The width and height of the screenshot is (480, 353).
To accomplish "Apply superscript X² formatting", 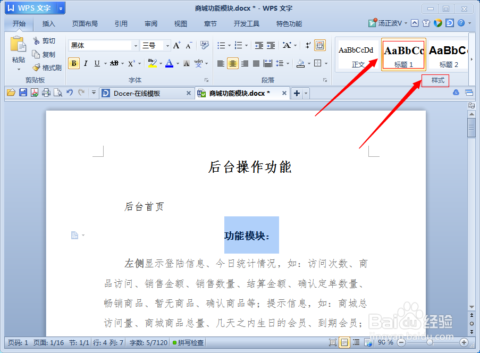I will pos(132,63).
